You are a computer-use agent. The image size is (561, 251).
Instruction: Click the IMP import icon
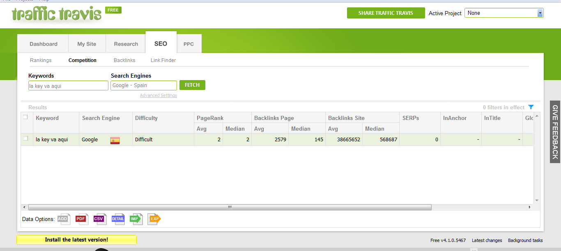point(136,219)
